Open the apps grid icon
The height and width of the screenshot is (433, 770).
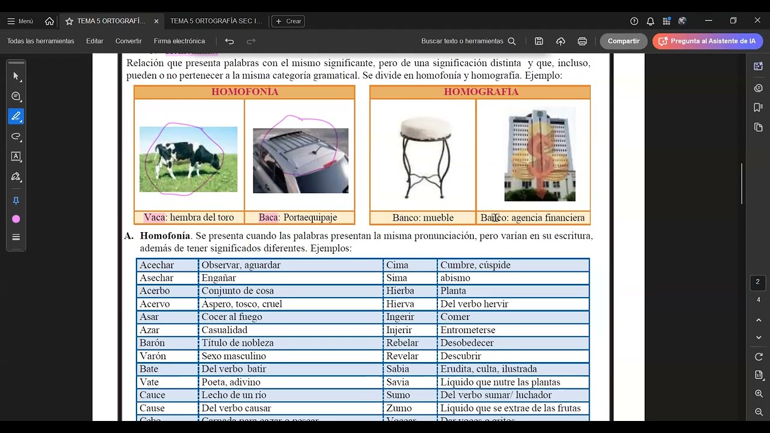click(667, 21)
